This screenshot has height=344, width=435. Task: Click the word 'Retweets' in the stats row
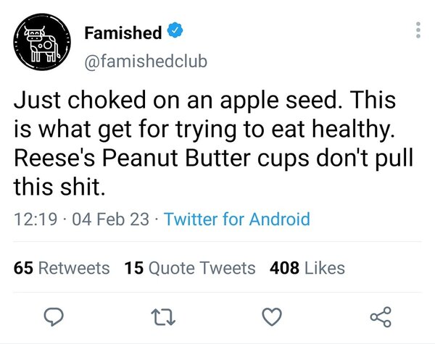(73, 268)
